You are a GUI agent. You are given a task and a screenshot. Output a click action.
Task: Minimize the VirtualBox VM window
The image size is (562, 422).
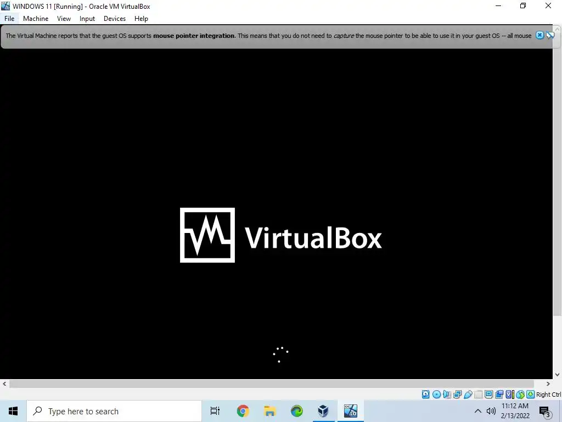[498, 5]
